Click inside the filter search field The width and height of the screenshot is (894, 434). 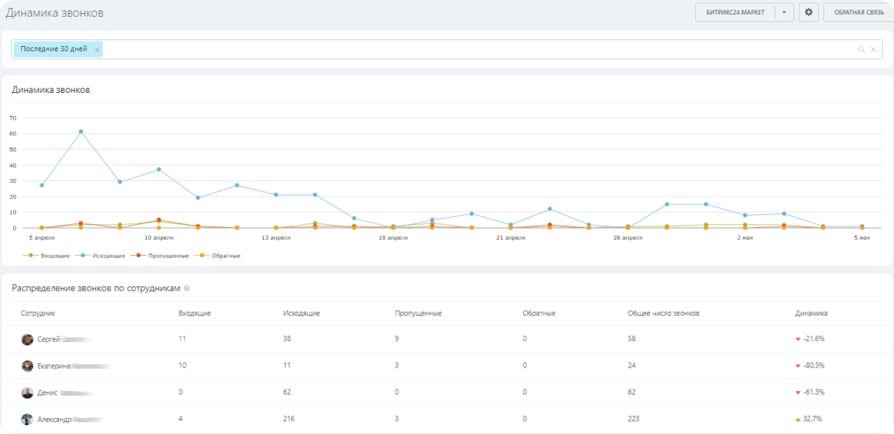(x=475, y=50)
